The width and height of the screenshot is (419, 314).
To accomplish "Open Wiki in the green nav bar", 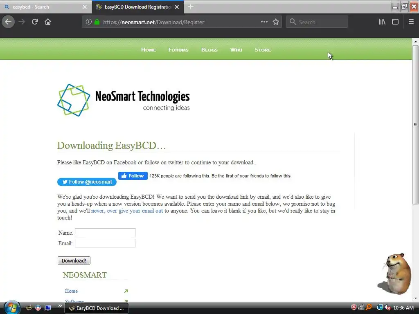I will coord(236,49).
